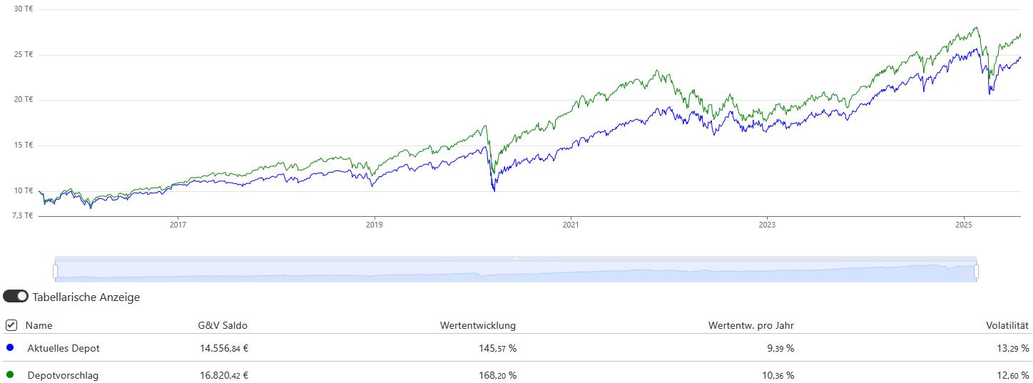Viewport: 1033px width, 383px height.
Task: Sort by G&V Saldo column header
Action: point(223,325)
